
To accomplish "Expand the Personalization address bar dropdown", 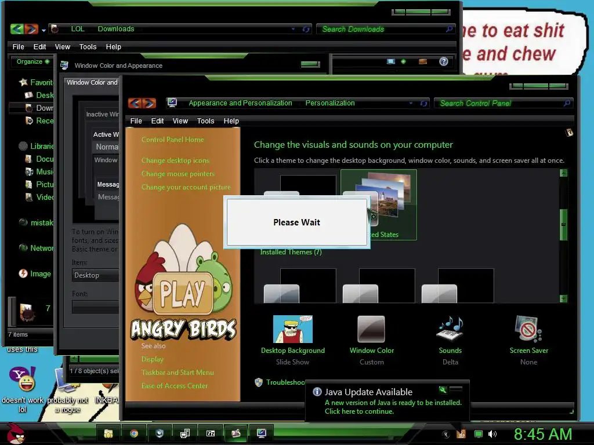I will tap(411, 103).
